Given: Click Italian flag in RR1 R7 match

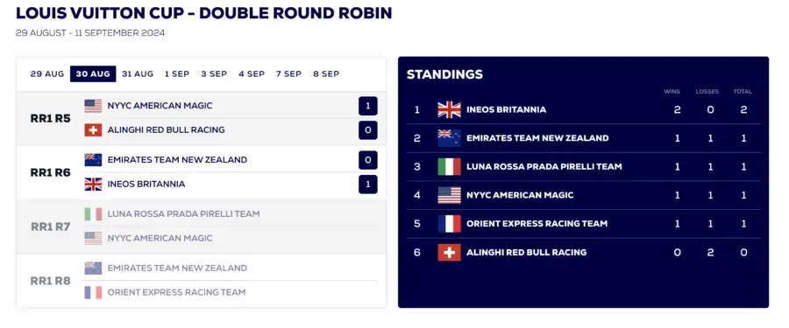Looking at the screenshot, I should point(93,214).
